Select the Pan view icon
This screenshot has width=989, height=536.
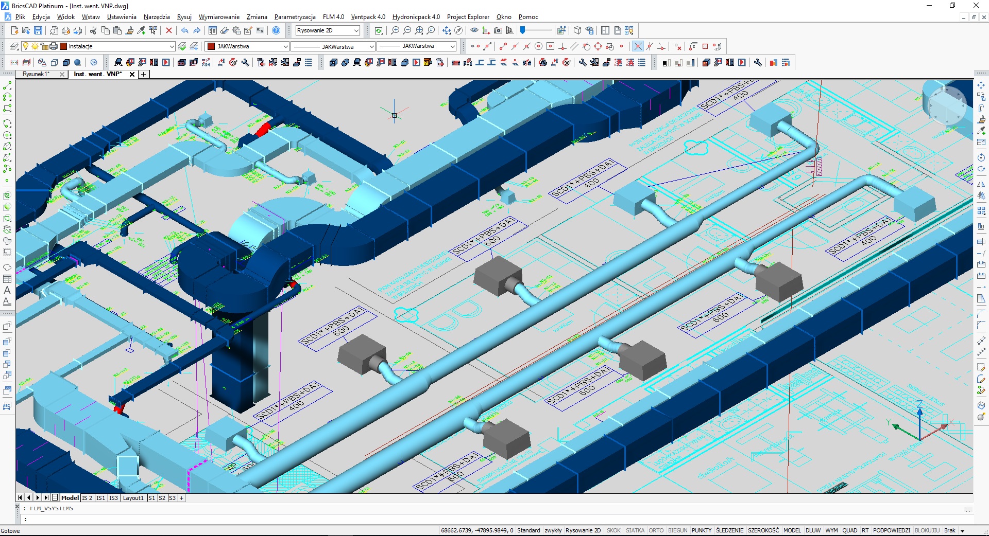(446, 31)
